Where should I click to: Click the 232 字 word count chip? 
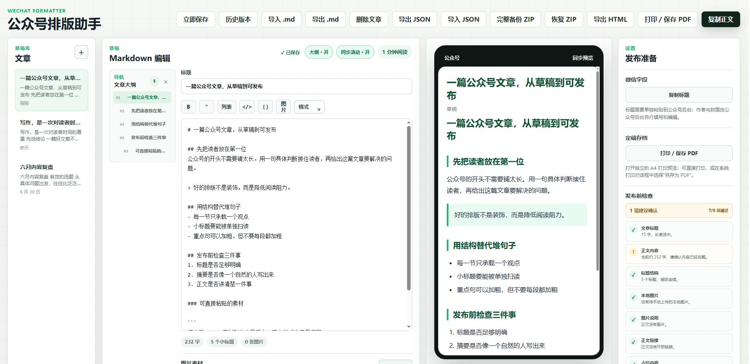pos(192,342)
